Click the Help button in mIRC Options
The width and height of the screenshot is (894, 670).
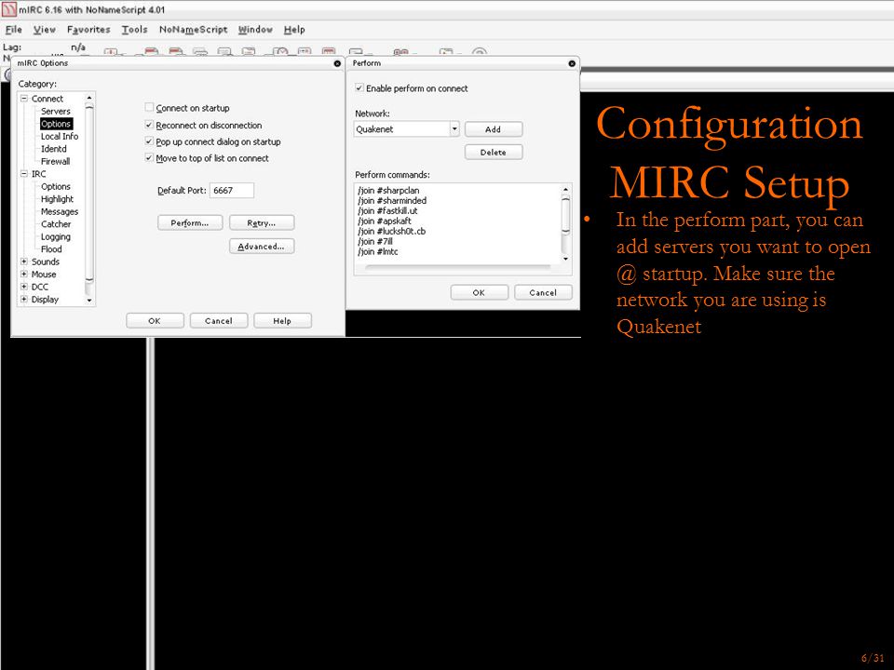[282, 321]
